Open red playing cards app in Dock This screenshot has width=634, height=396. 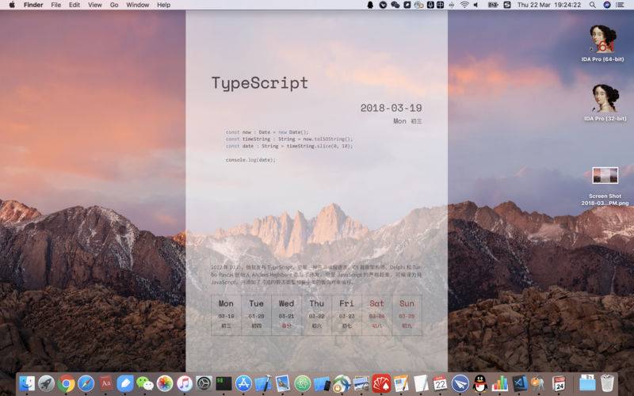pos(381,383)
